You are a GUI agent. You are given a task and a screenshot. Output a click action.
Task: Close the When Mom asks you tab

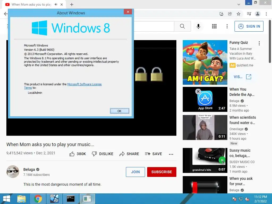(x=62, y=5)
